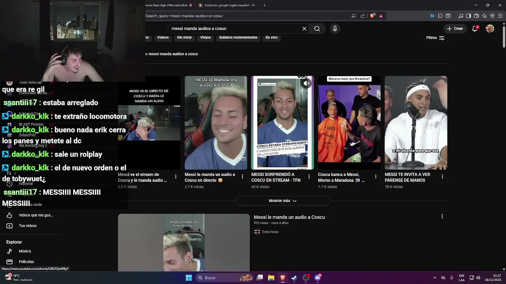Open options menu for 'Coscu banca a Messi' short
Screen dimensions: 506x284
tap(376, 176)
